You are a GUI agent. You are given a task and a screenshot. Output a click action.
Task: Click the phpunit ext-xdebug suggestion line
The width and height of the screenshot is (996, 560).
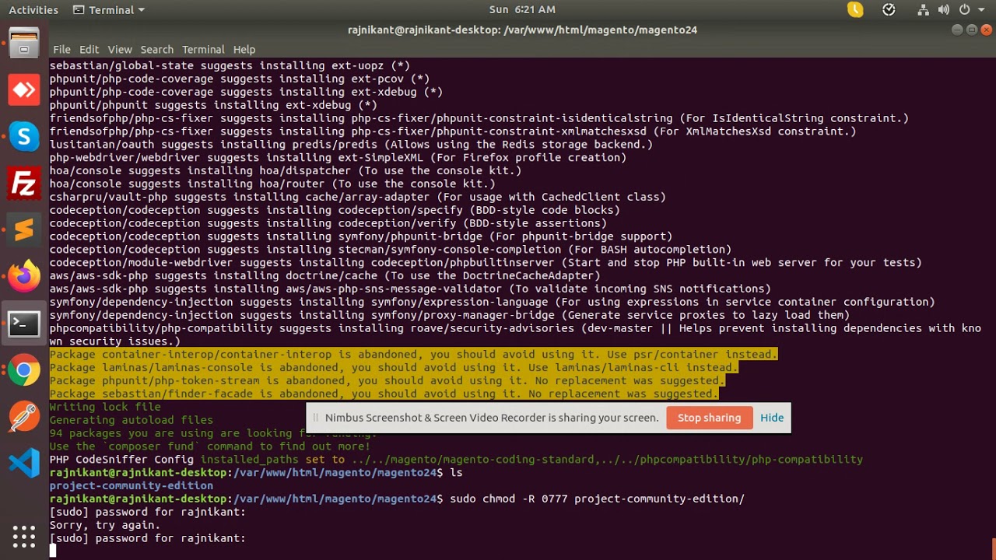(213, 106)
